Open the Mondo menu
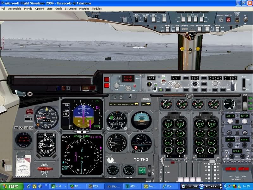The image size is (253, 190). (28, 9)
